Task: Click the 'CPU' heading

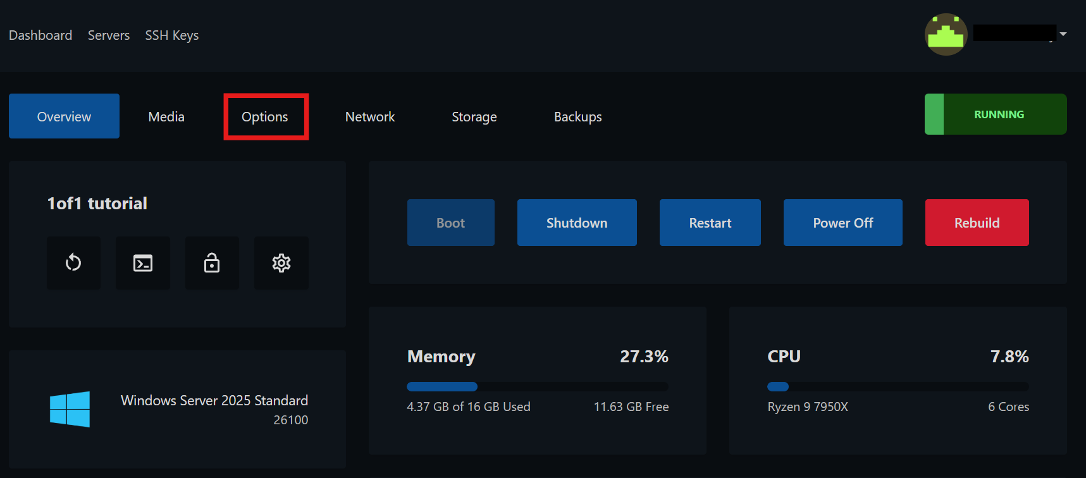Action: [784, 357]
